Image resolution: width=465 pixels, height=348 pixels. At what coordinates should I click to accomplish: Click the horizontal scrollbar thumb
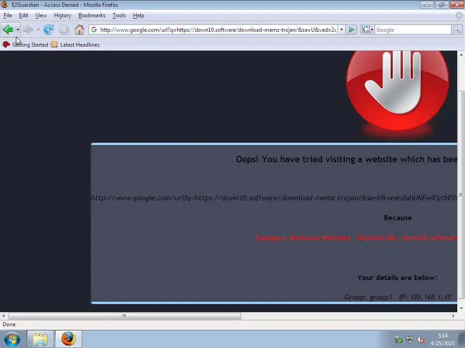(124, 316)
